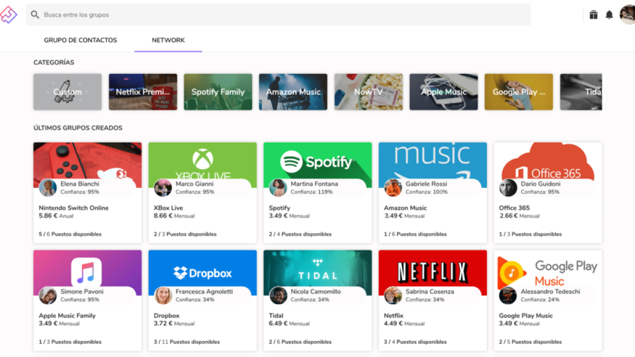Click the search magnifier icon
The width and height of the screenshot is (635, 357).
click(x=35, y=15)
